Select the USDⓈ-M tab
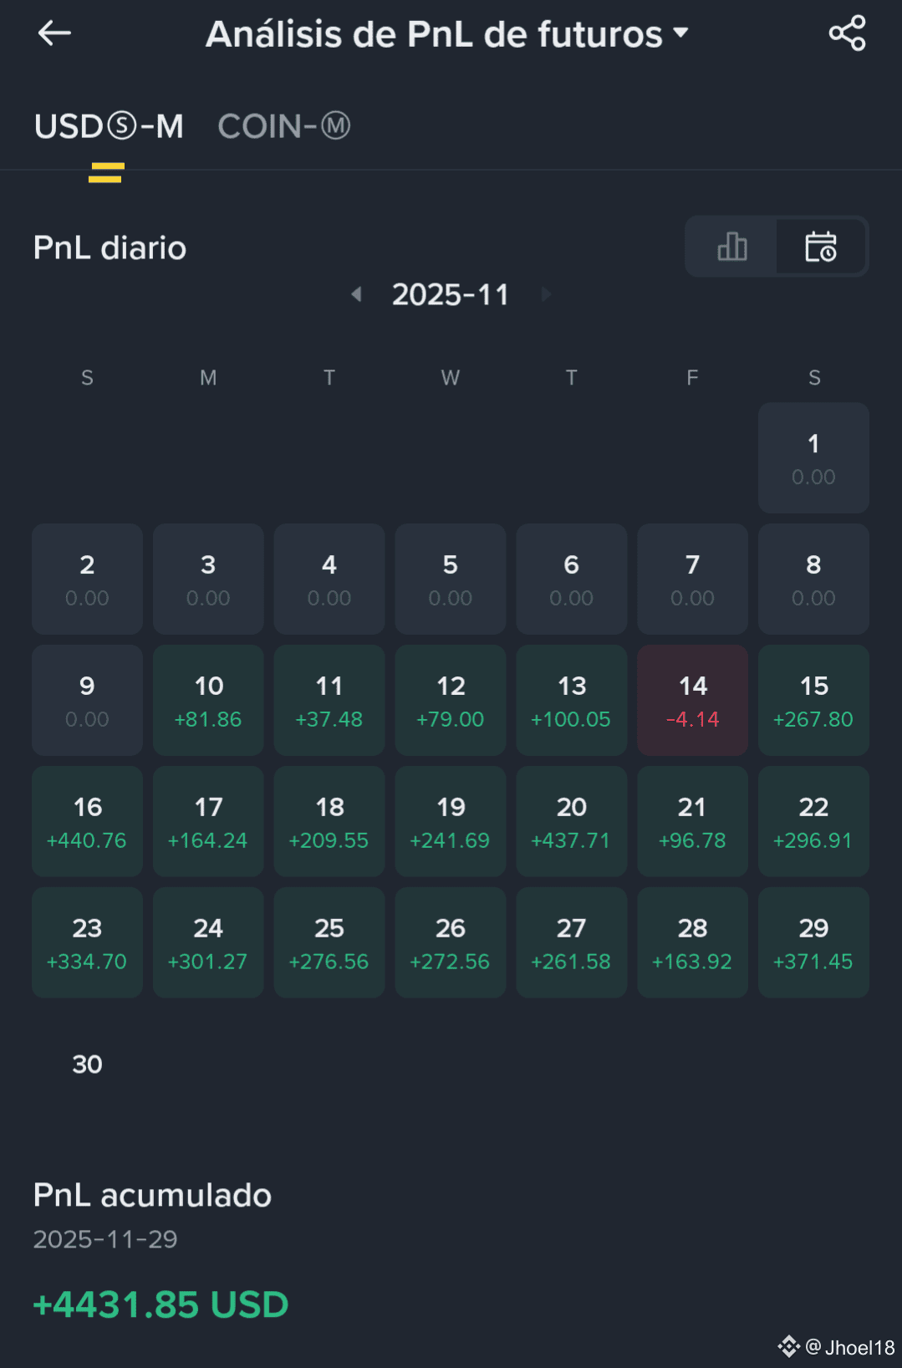Screen dimensions: 902x1368 (109, 127)
